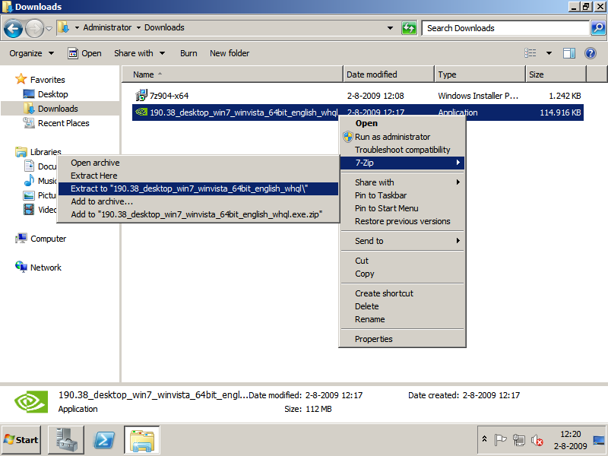Screen dimensions: 608x456
Task: Expand the Send to submenu
Action: [x=402, y=241]
